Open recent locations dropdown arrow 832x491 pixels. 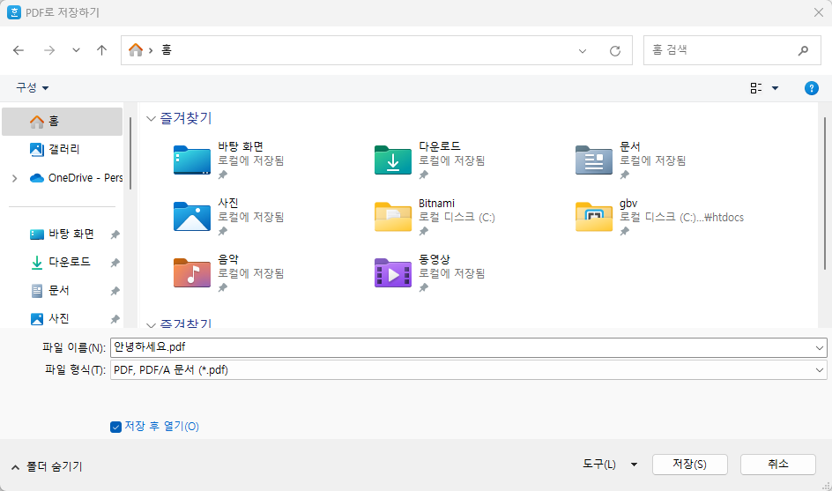click(x=76, y=50)
